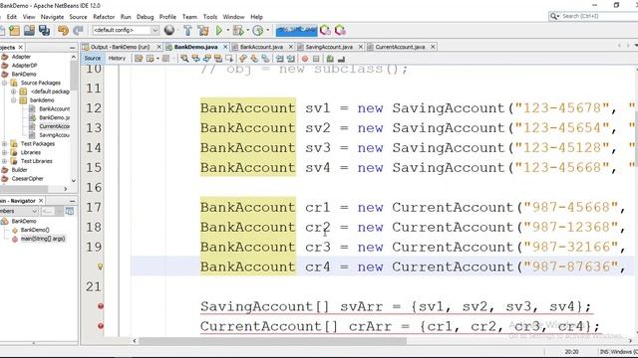Click the memory usage bar
The width and height of the screenshot is (638, 358).
click(297, 31)
